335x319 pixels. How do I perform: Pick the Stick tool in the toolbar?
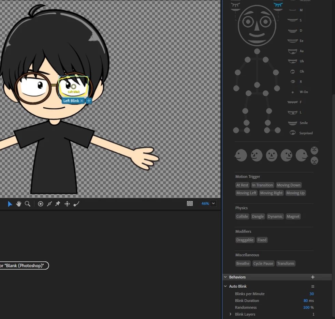point(49,204)
